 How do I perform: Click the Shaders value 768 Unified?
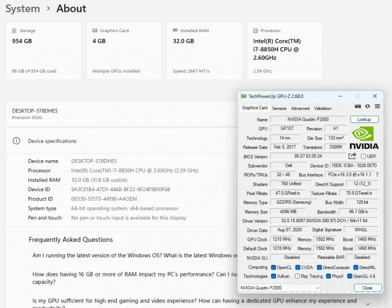pyautogui.click(x=291, y=184)
